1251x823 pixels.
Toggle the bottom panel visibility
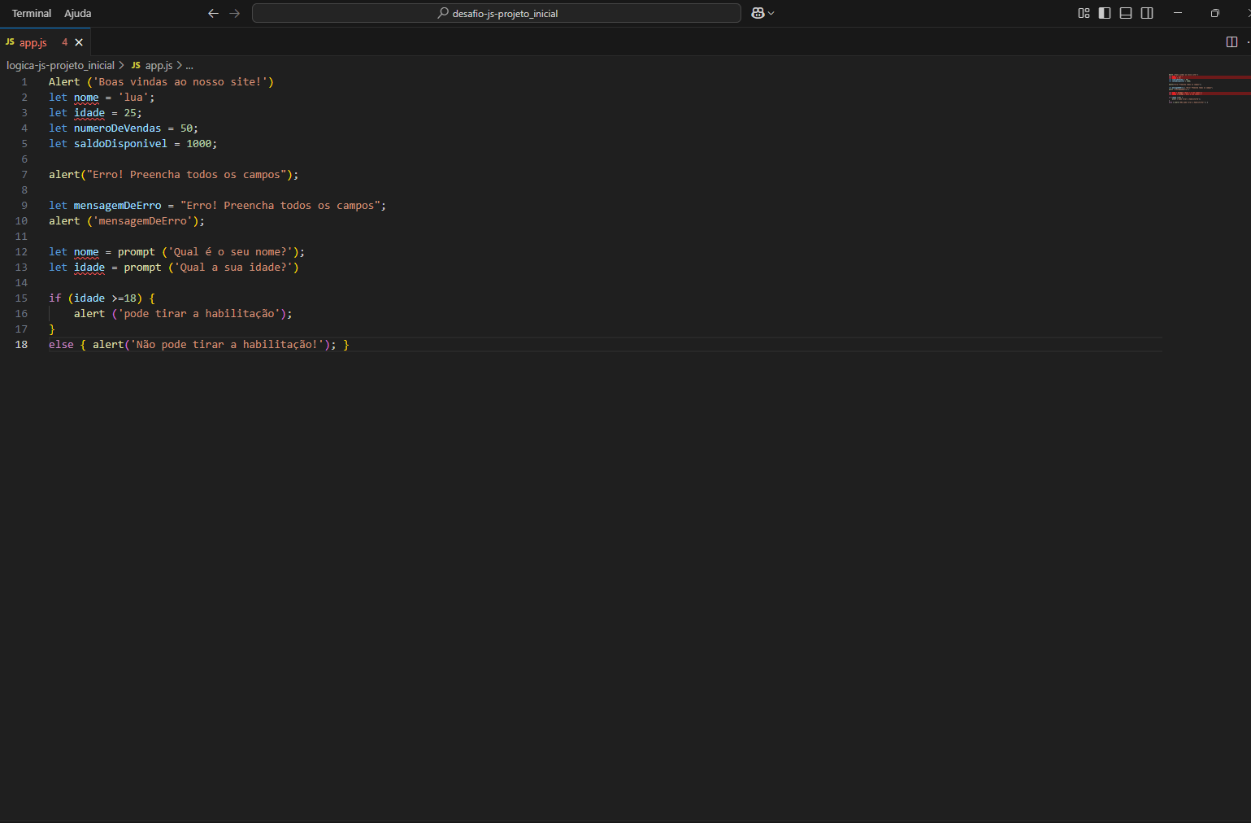[x=1126, y=13]
